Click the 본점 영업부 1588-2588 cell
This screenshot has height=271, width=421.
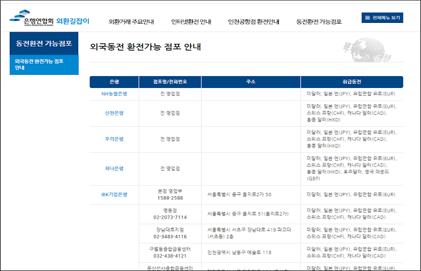[170, 194]
